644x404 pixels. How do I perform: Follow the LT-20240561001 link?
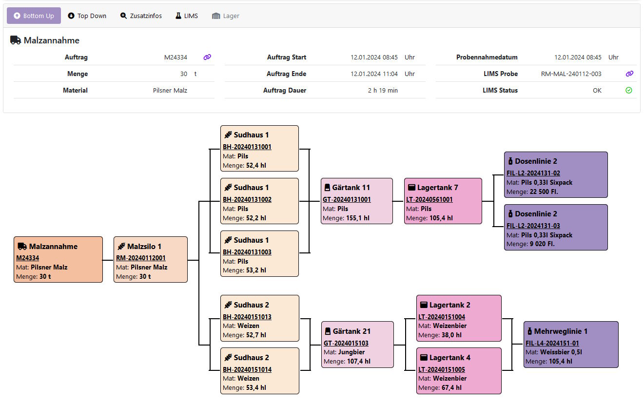[x=429, y=200]
